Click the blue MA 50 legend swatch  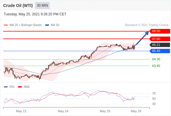click(x=47, y=25)
